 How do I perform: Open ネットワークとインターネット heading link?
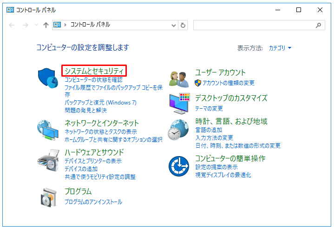coord(102,123)
